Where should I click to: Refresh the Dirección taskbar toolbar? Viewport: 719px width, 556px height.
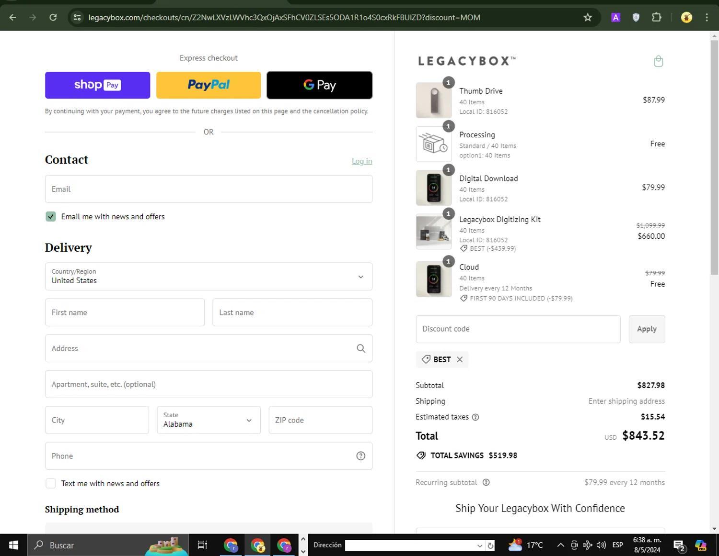490,545
